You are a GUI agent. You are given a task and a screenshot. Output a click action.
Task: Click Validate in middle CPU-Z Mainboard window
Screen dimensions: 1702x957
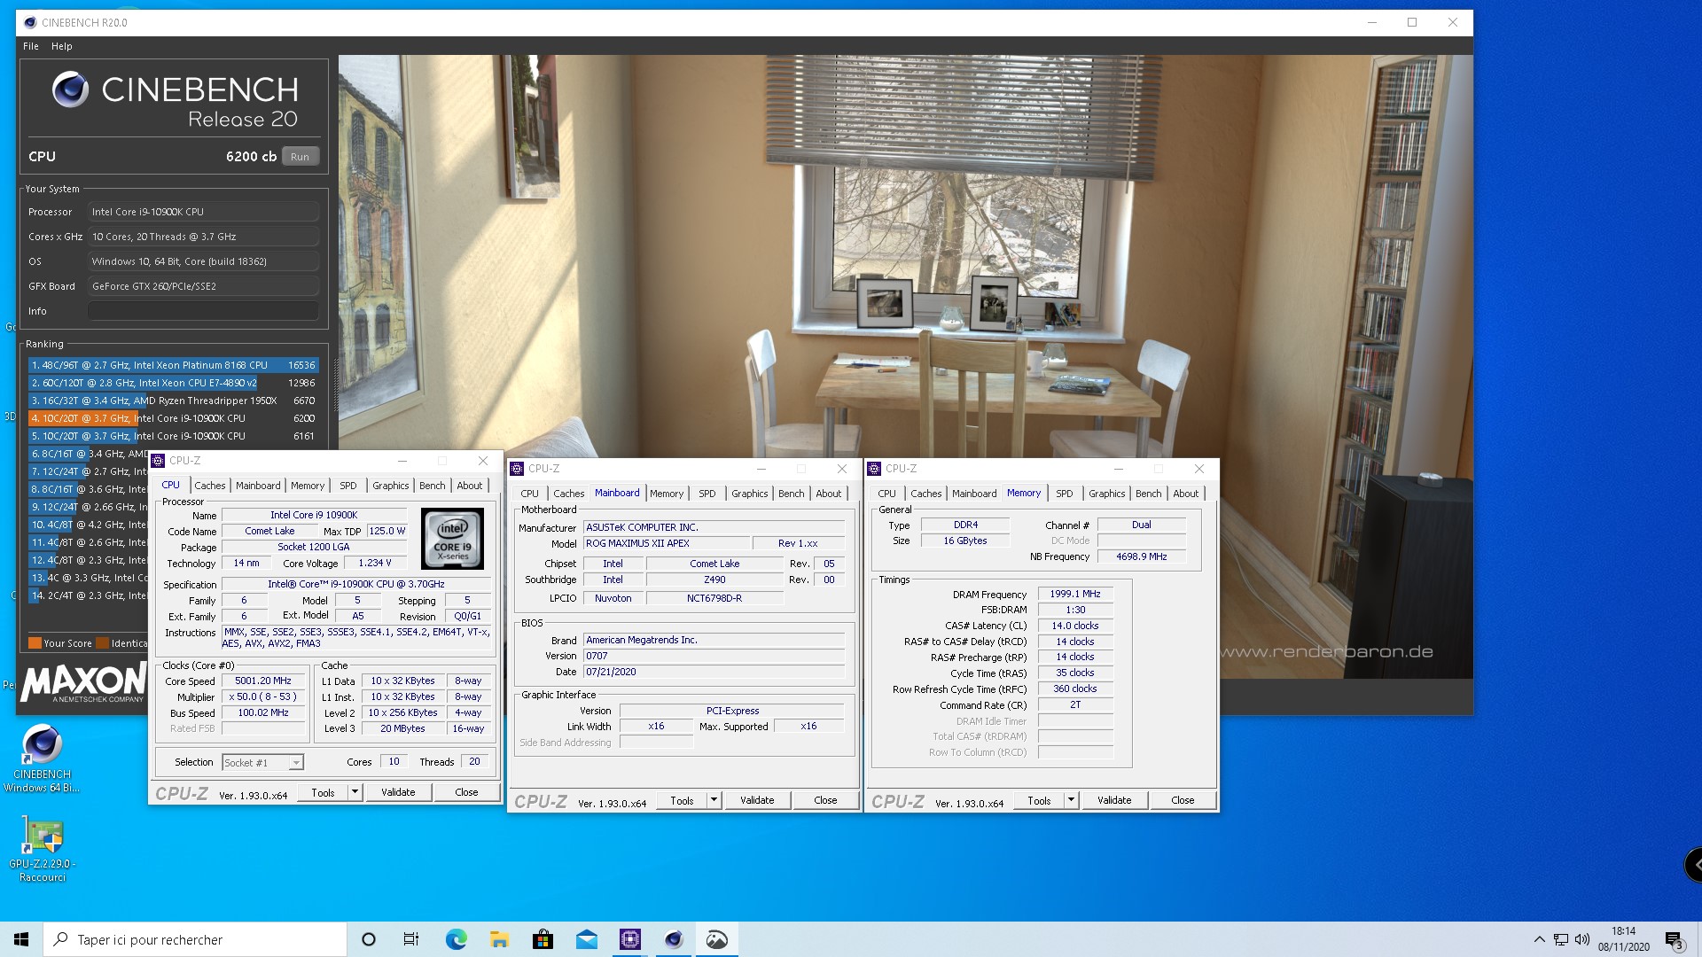[x=757, y=800]
